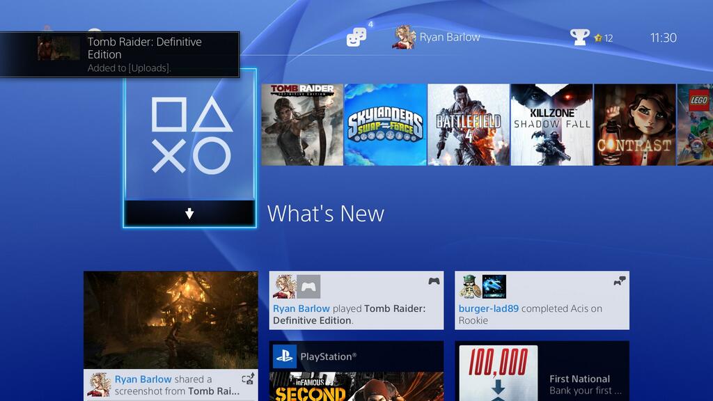Screen dimensions: 713x401
Task: Open the Trophies cup icon
Action: 580,37
